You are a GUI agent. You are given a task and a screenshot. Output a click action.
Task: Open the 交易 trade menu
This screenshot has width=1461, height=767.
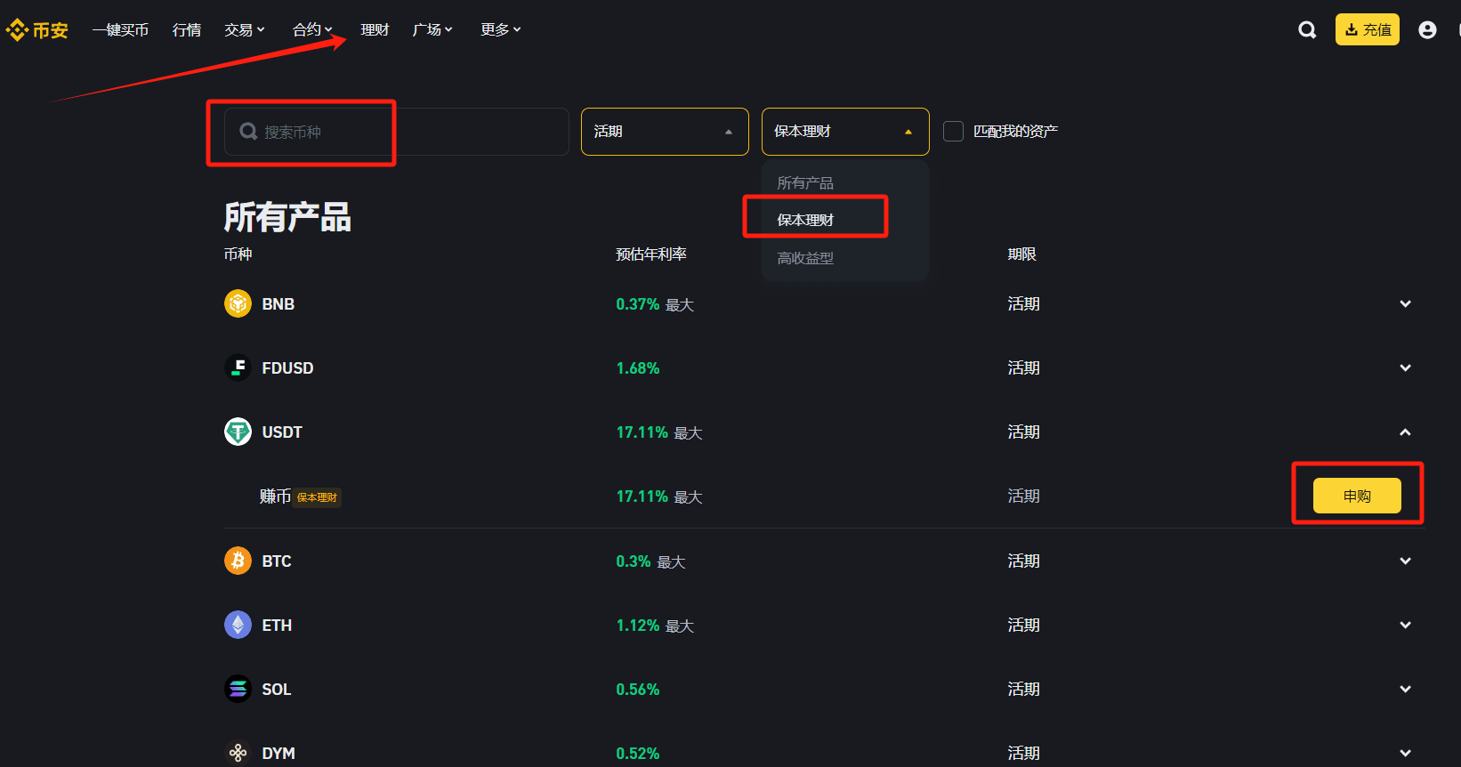(x=245, y=30)
